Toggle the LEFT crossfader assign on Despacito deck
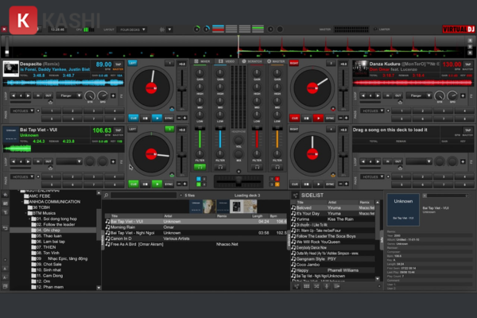477x318 pixels. (132, 63)
